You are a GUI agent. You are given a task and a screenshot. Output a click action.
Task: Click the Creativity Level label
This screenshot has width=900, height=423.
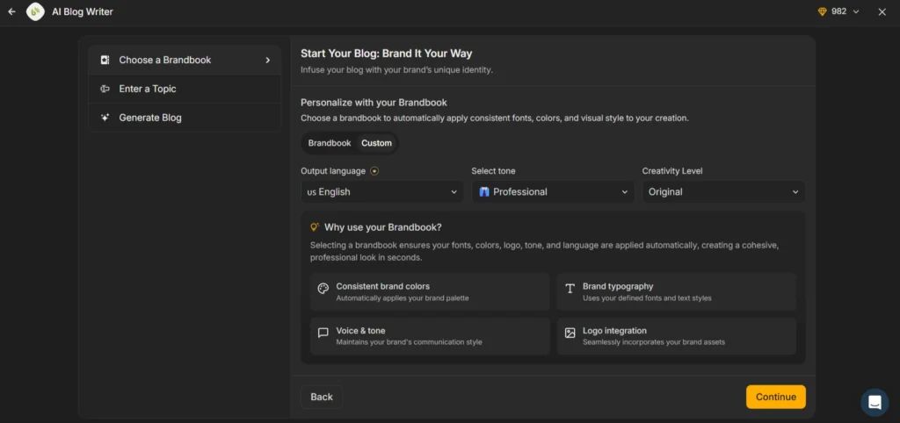tap(672, 171)
